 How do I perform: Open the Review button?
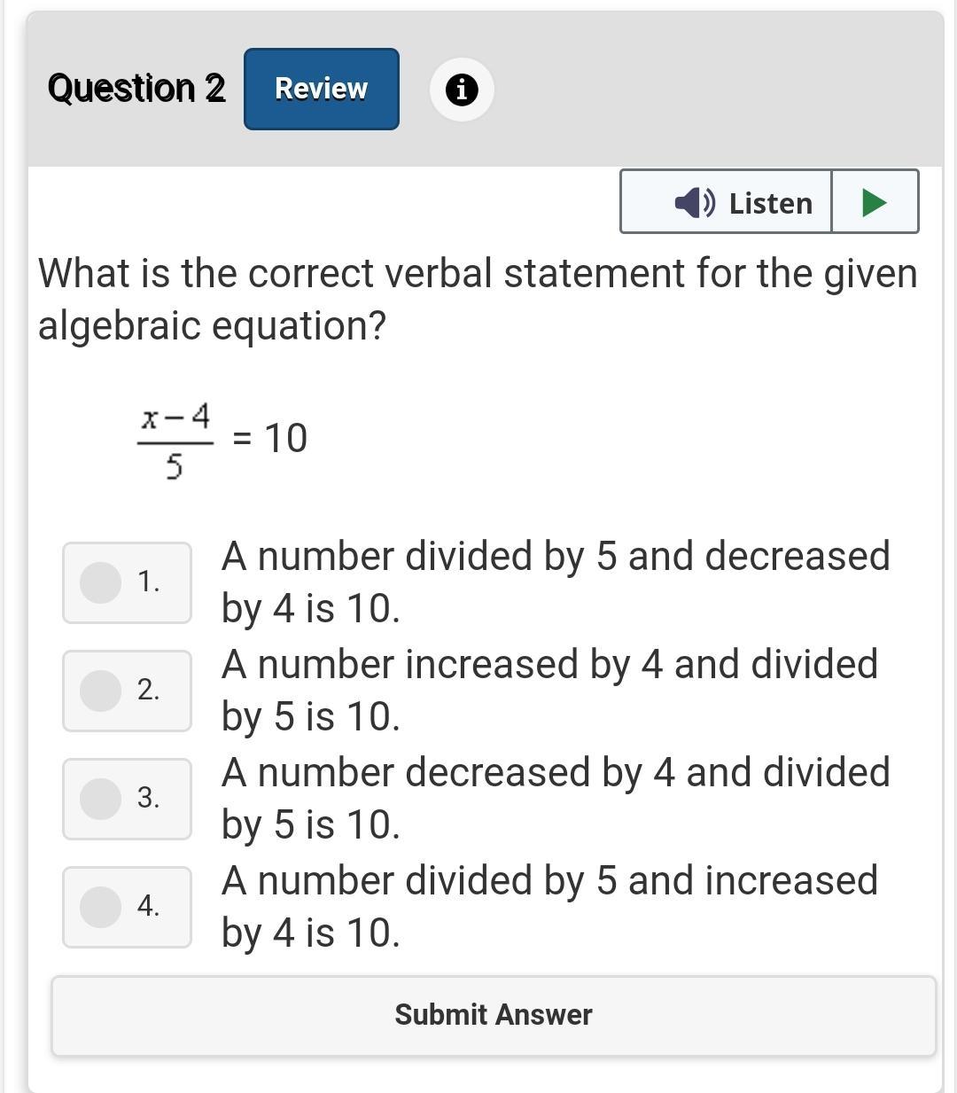(x=321, y=89)
